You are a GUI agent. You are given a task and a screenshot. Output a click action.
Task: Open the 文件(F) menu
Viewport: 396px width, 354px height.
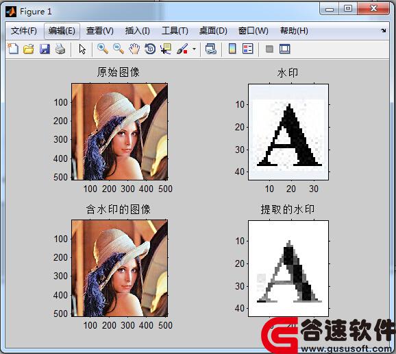pos(24,31)
